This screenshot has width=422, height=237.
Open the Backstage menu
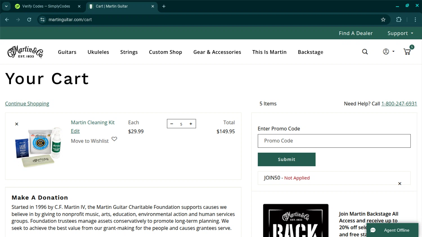point(310,52)
